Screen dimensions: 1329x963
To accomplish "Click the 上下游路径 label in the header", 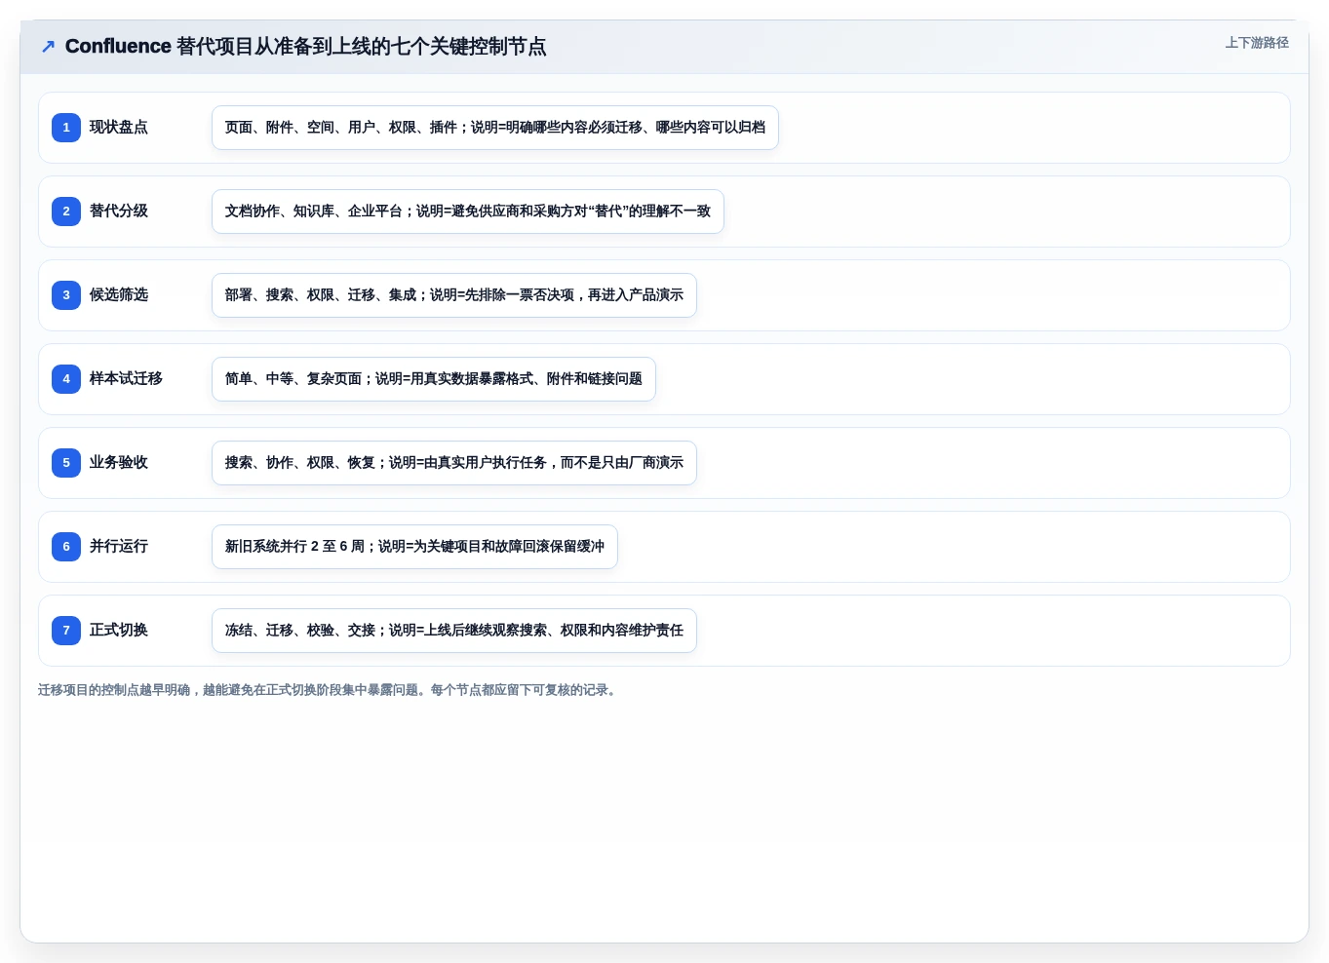I will point(1257,43).
